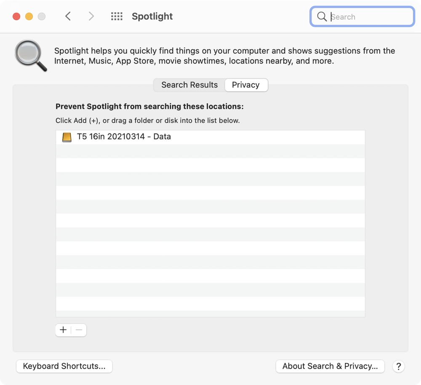Screen dimensions: 421x385
Task: Open help with the question mark button
Action: coord(398,366)
